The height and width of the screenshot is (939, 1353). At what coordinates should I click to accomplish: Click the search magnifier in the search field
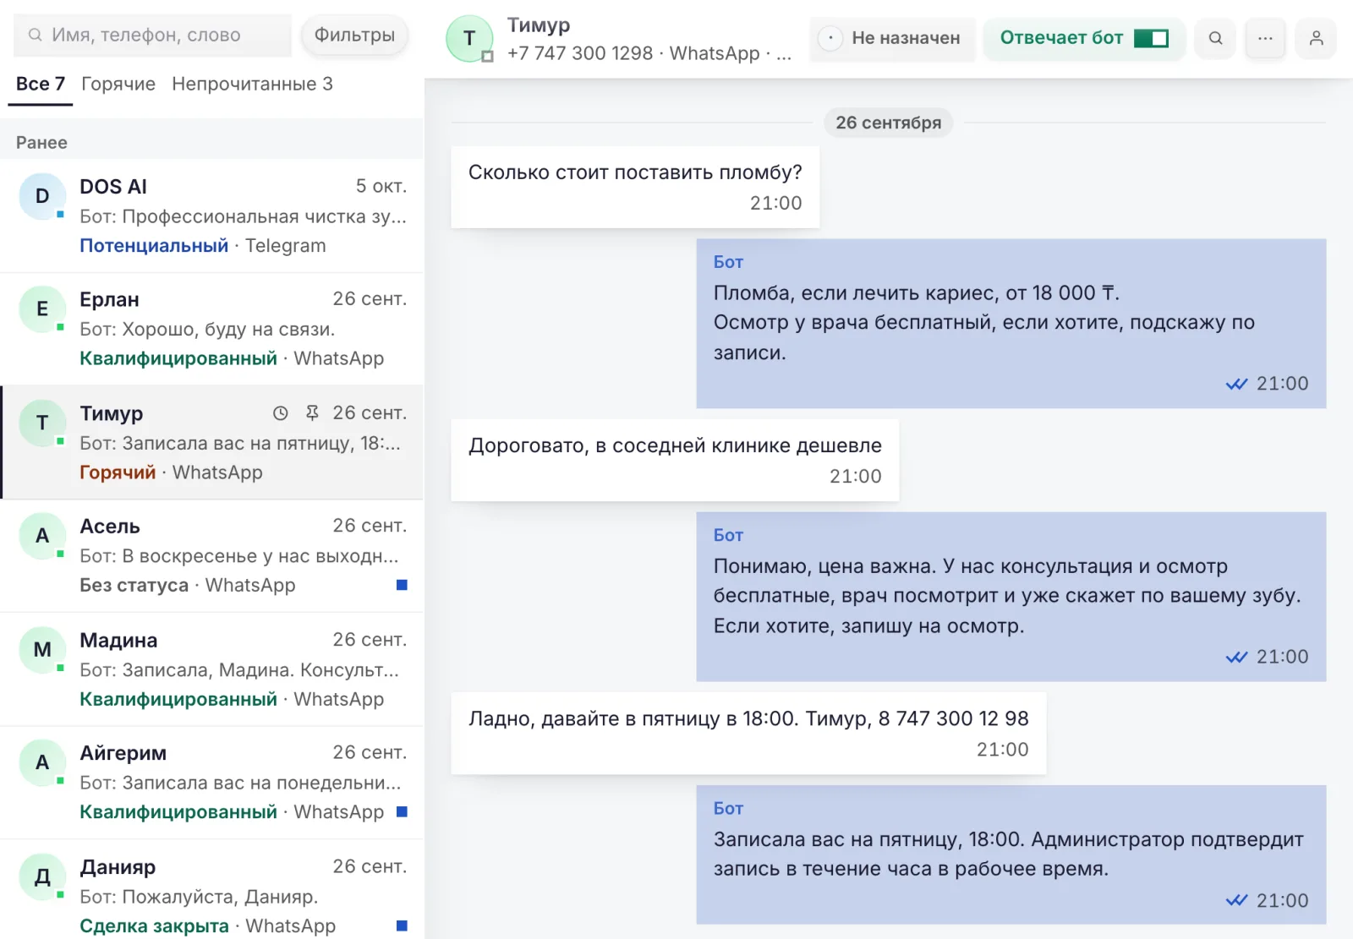click(36, 35)
